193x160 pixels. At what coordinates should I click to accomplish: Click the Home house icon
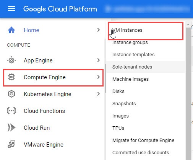point(11,30)
